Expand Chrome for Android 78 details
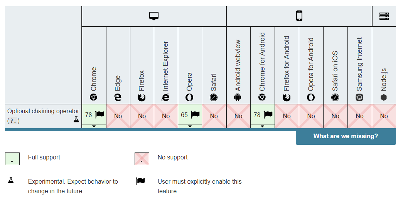This screenshot has width=403, height=201. [262, 126]
